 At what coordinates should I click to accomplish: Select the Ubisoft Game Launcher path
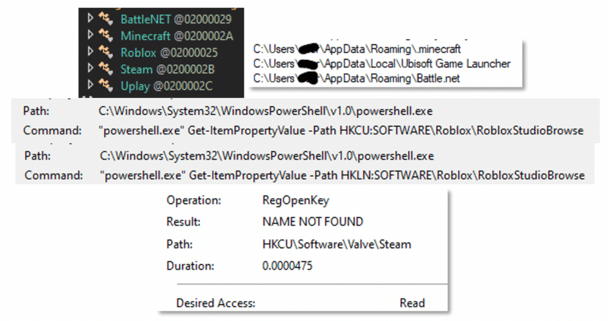pyautogui.click(x=381, y=64)
